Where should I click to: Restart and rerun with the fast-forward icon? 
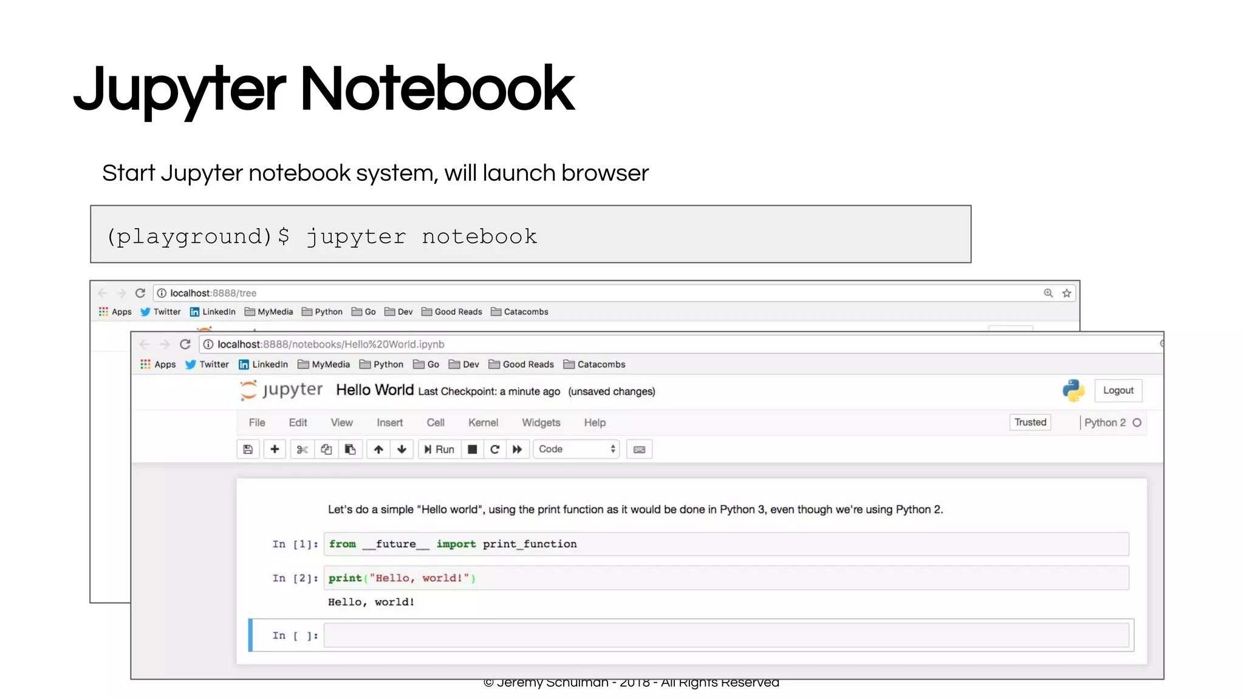pyautogui.click(x=517, y=449)
